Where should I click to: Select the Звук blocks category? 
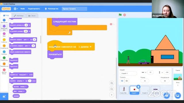(x=4, y=34)
